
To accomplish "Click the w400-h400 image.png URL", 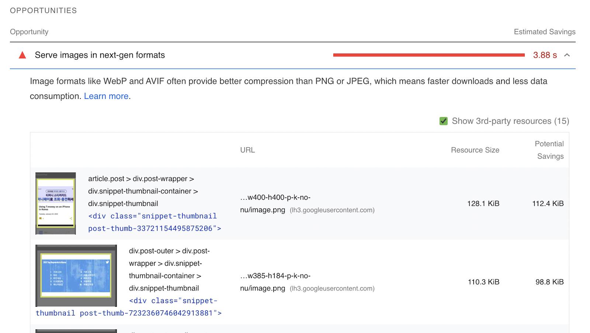I will pyautogui.click(x=275, y=203).
